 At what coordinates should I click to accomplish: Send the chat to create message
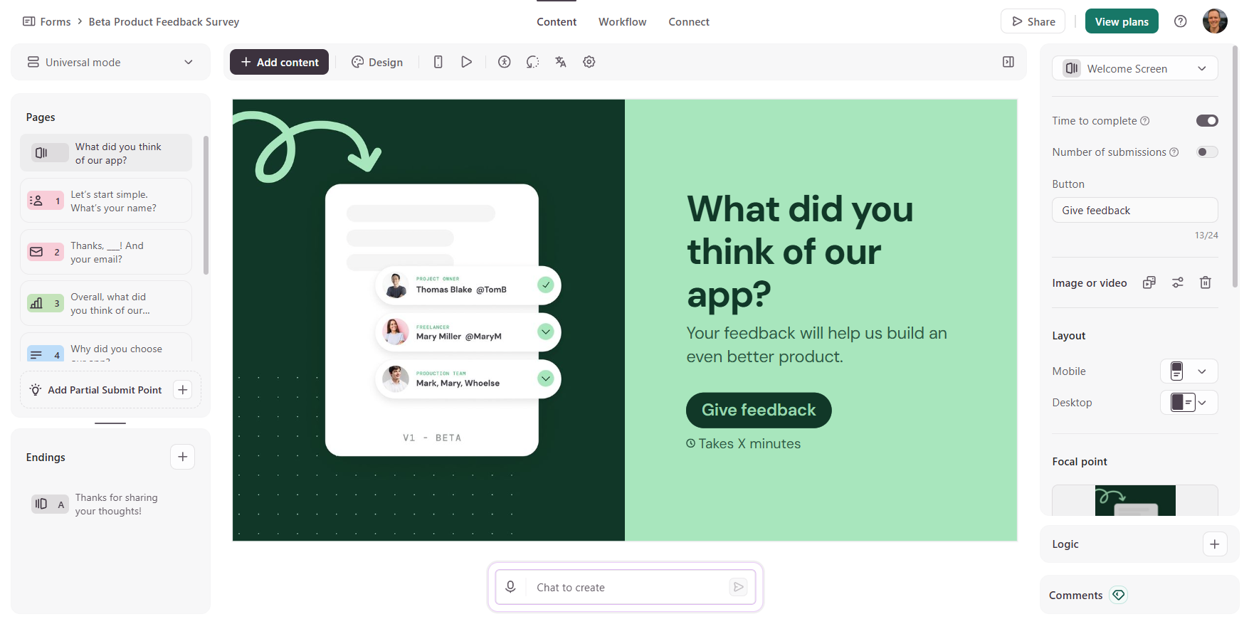point(738,587)
